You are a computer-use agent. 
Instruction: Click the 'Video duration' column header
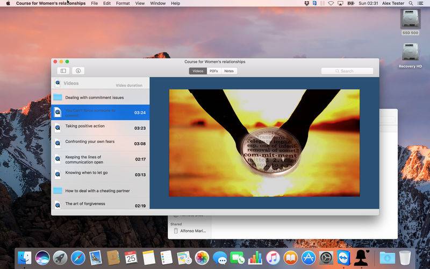[129, 86]
